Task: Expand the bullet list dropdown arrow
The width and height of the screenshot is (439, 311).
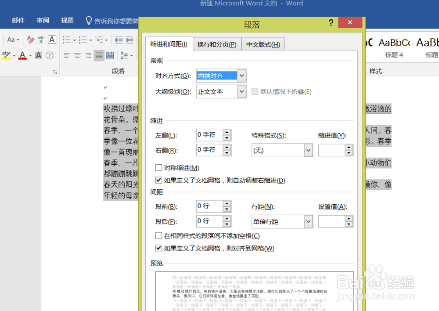Action: pos(74,40)
